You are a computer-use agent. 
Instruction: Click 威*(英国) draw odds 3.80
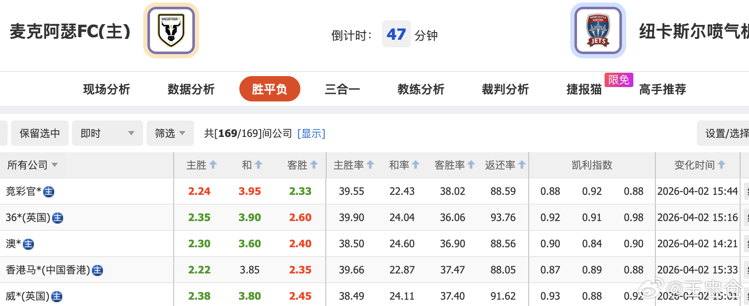(250, 296)
